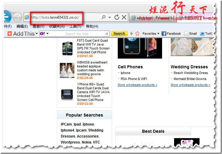Screen dimensions: 222x154
Task: Open the Yahoo search engine dropdown
Action: (47, 34)
